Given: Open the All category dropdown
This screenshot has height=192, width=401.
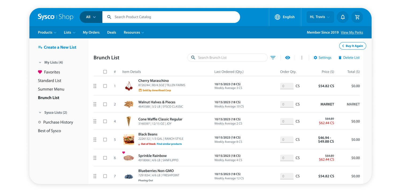Looking at the screenshot, I should tap(91, 17).
